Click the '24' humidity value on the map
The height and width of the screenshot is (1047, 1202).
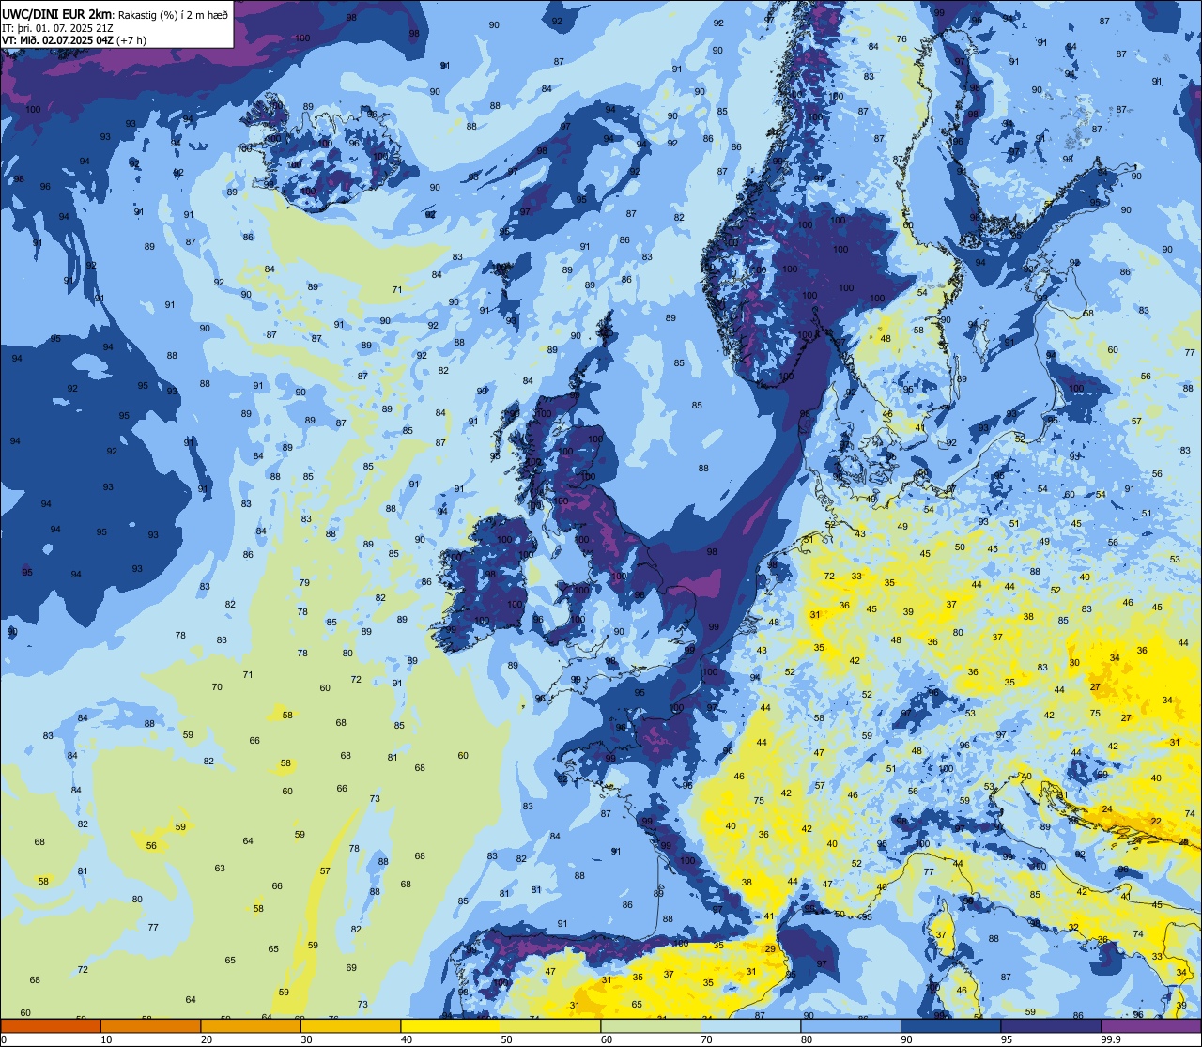pos(1107,809)
